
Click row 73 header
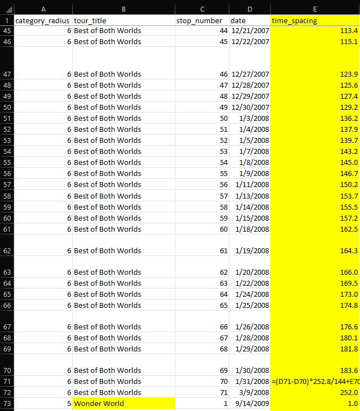click(7, 403)
